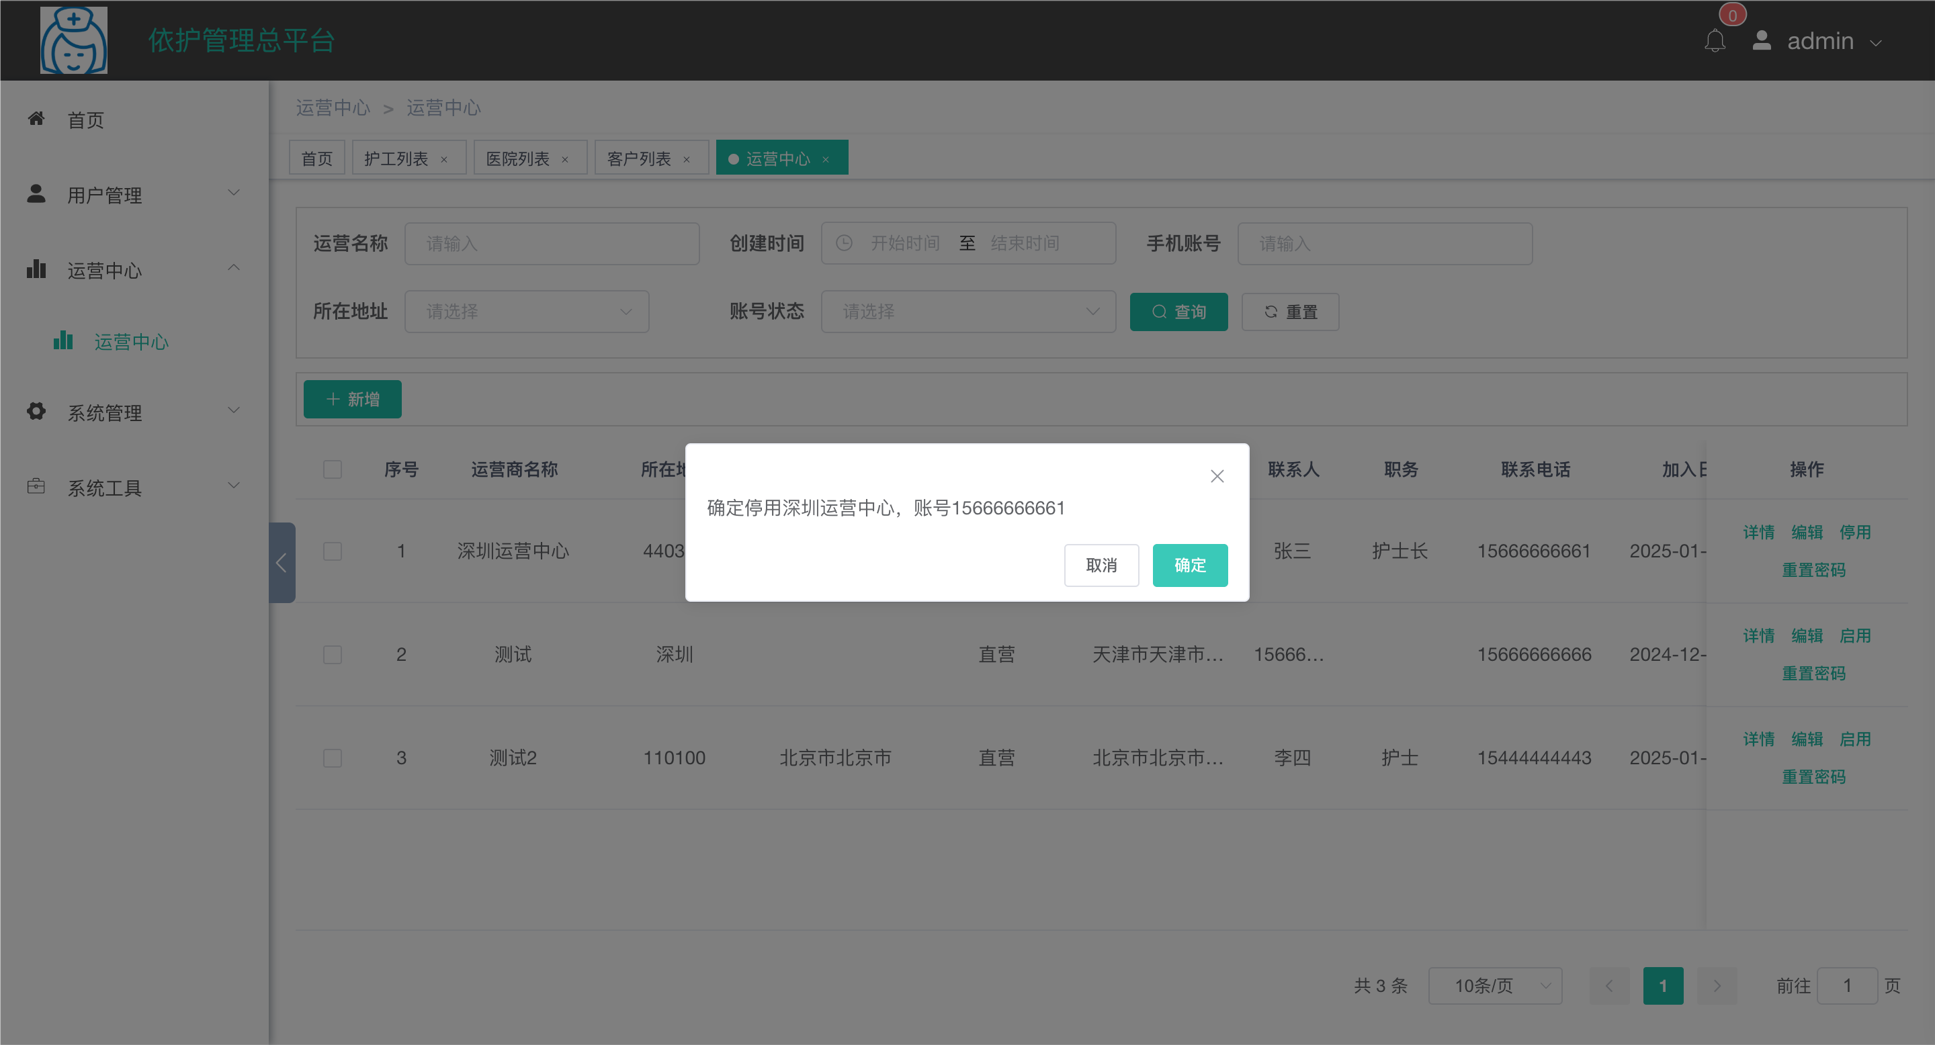This screenshot has height=1045, width=1935.
Task: Click the clock icon in 创建时间 field
Action: [844, 243]
